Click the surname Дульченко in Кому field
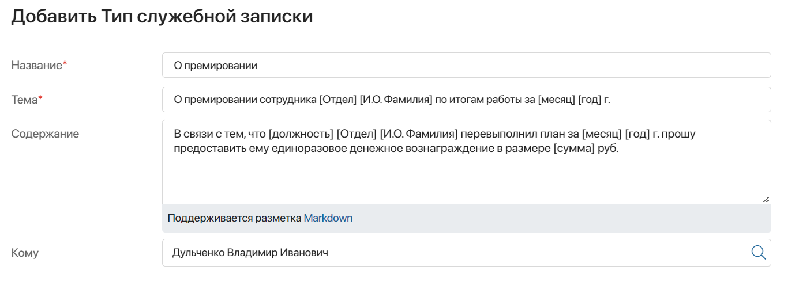788x293 pixels. (198, 253)
